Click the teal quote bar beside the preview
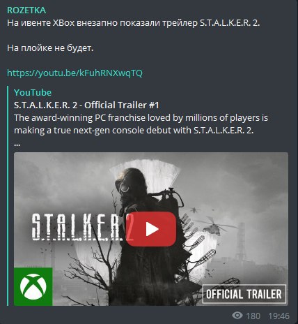 8,196
